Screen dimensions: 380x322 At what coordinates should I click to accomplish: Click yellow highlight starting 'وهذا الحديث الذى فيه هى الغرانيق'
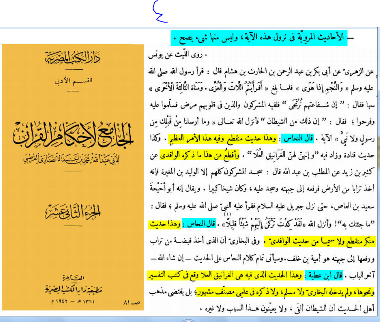pyautogui.click(x=225, y=275)
